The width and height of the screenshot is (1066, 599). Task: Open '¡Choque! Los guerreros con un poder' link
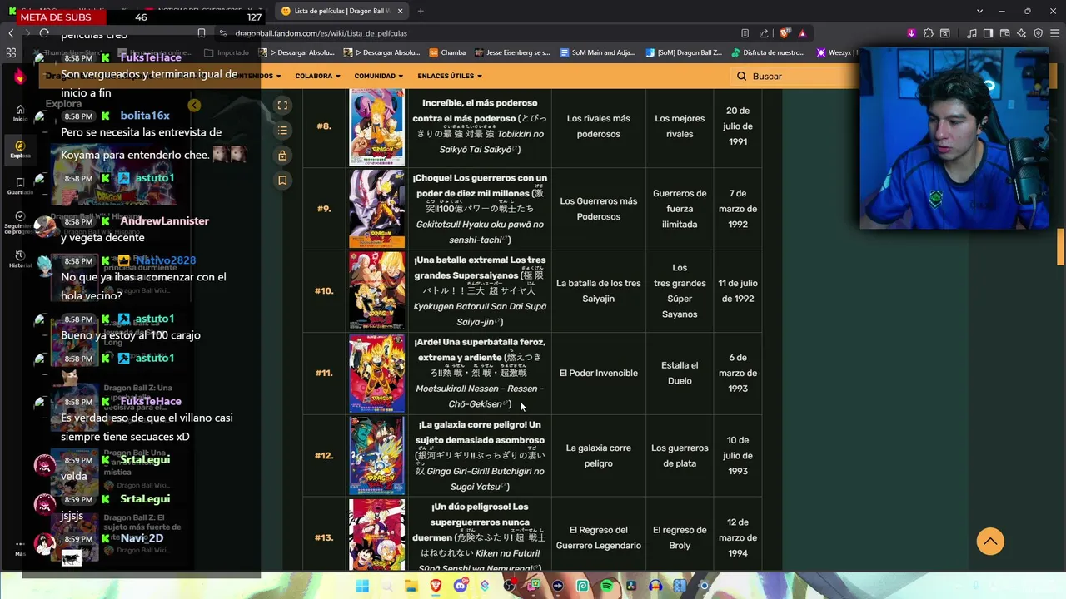[480, 186]
